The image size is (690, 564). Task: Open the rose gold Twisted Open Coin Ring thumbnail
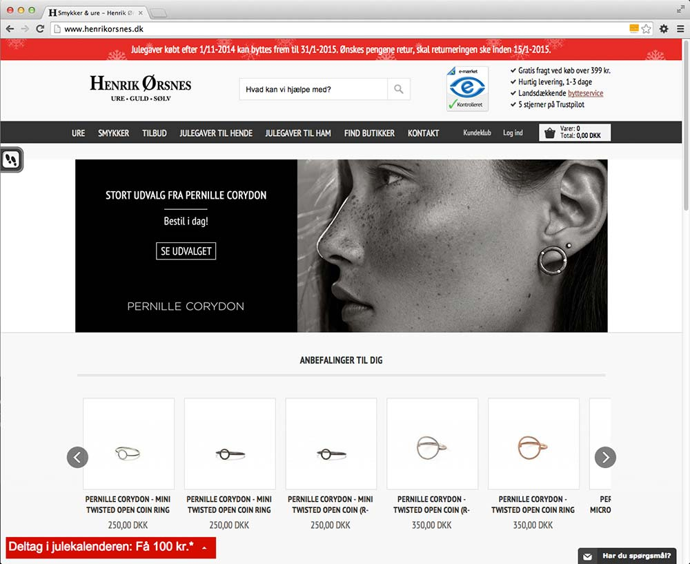click(533, 444)
